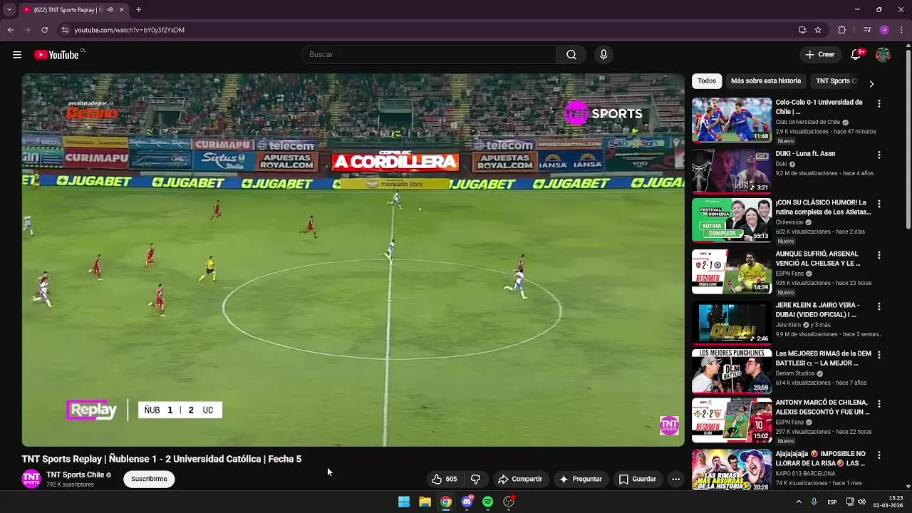
Task: Open the system tray volume icon
Action: point(861,502)
